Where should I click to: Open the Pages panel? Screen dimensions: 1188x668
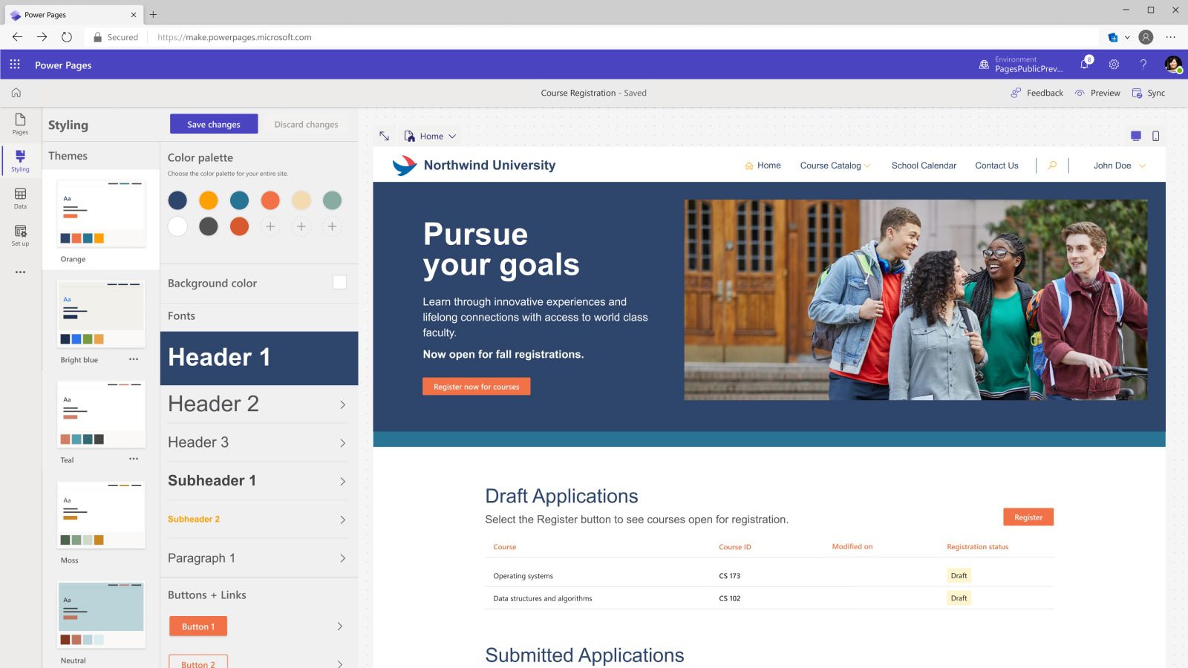[20, 123]
